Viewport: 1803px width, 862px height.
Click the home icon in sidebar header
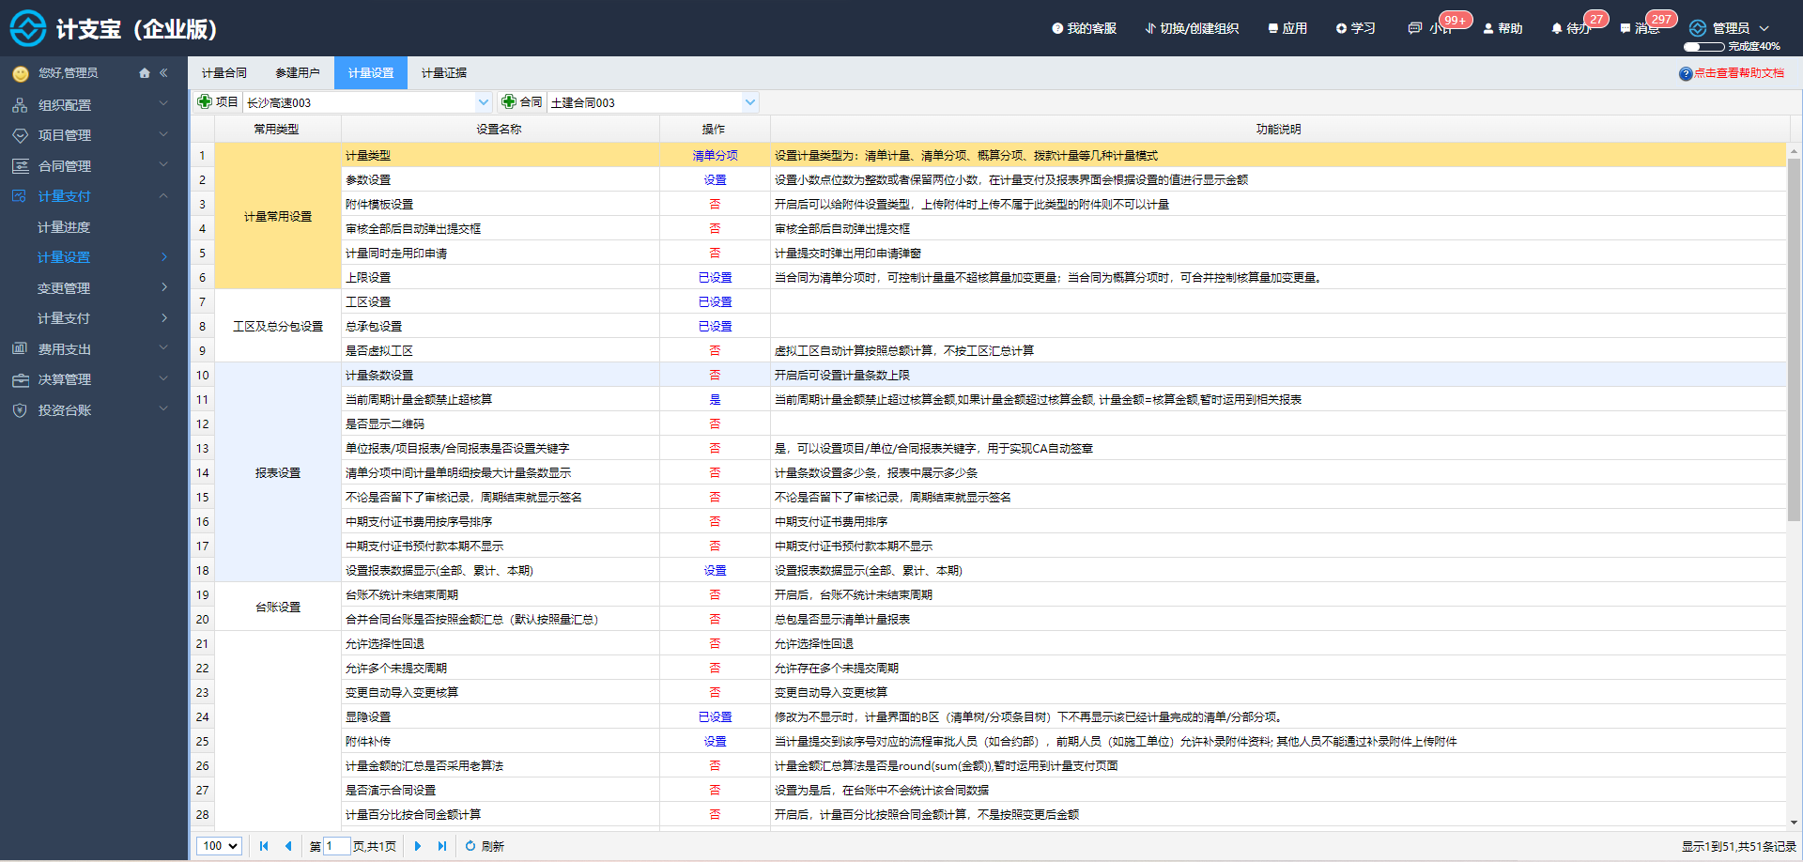coord(145,73)
